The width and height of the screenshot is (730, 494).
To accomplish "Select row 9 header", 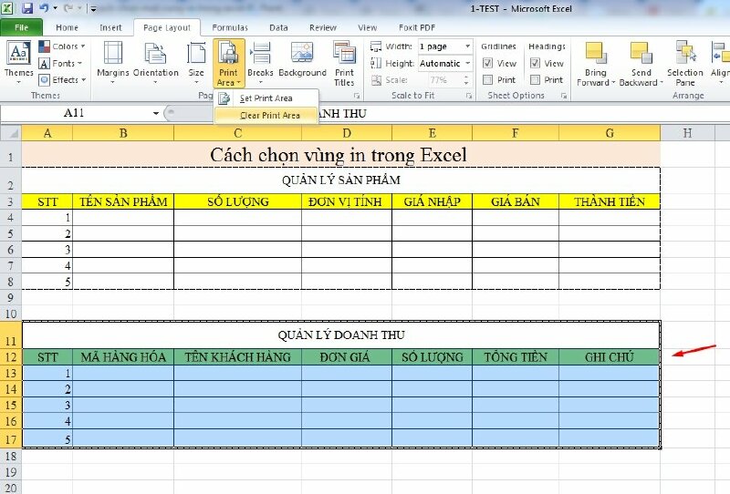I will coord(11,297).
